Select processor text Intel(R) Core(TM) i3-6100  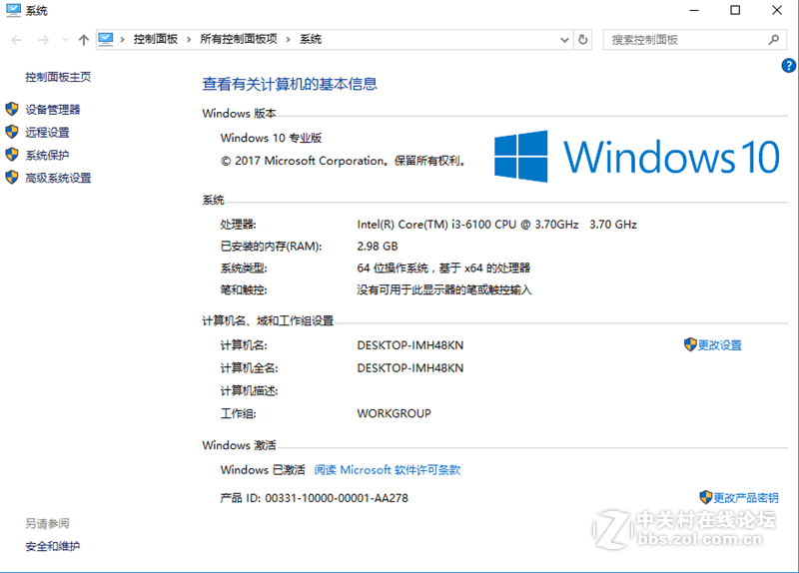423,225
